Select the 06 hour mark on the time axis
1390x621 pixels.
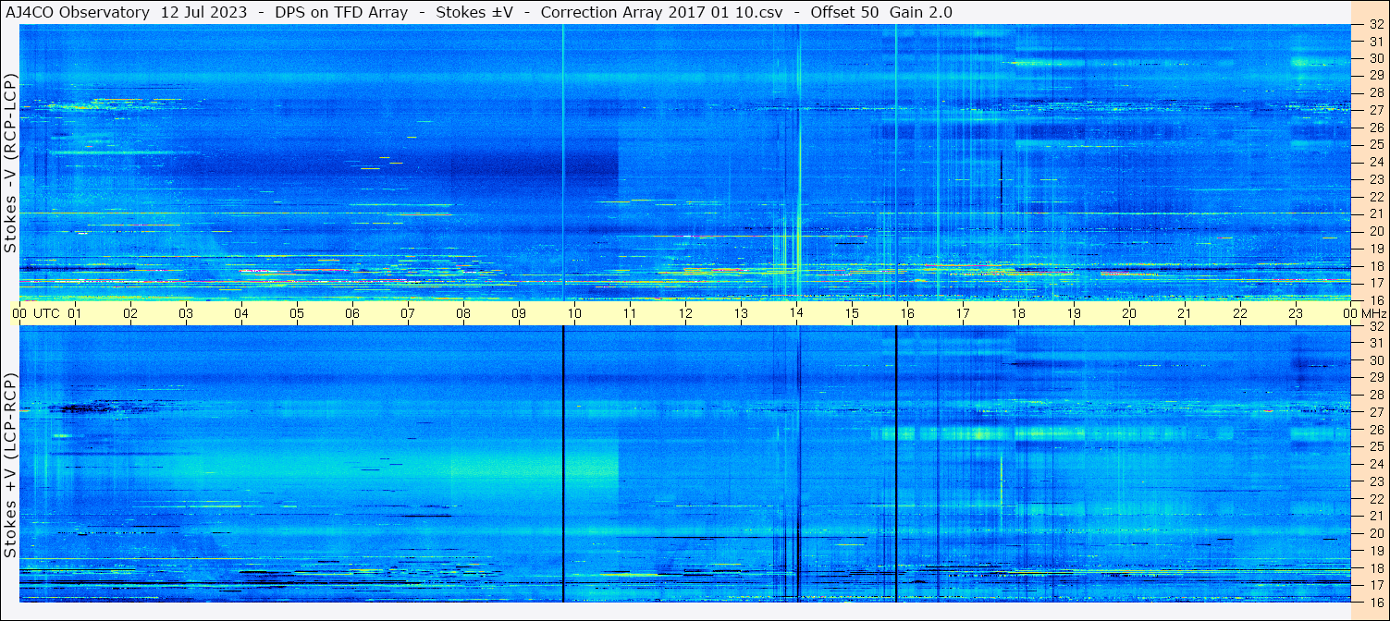[x=352, y=313]
